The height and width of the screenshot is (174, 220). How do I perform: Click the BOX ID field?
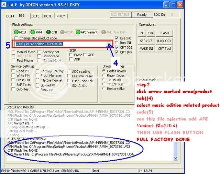click(172, 15)
